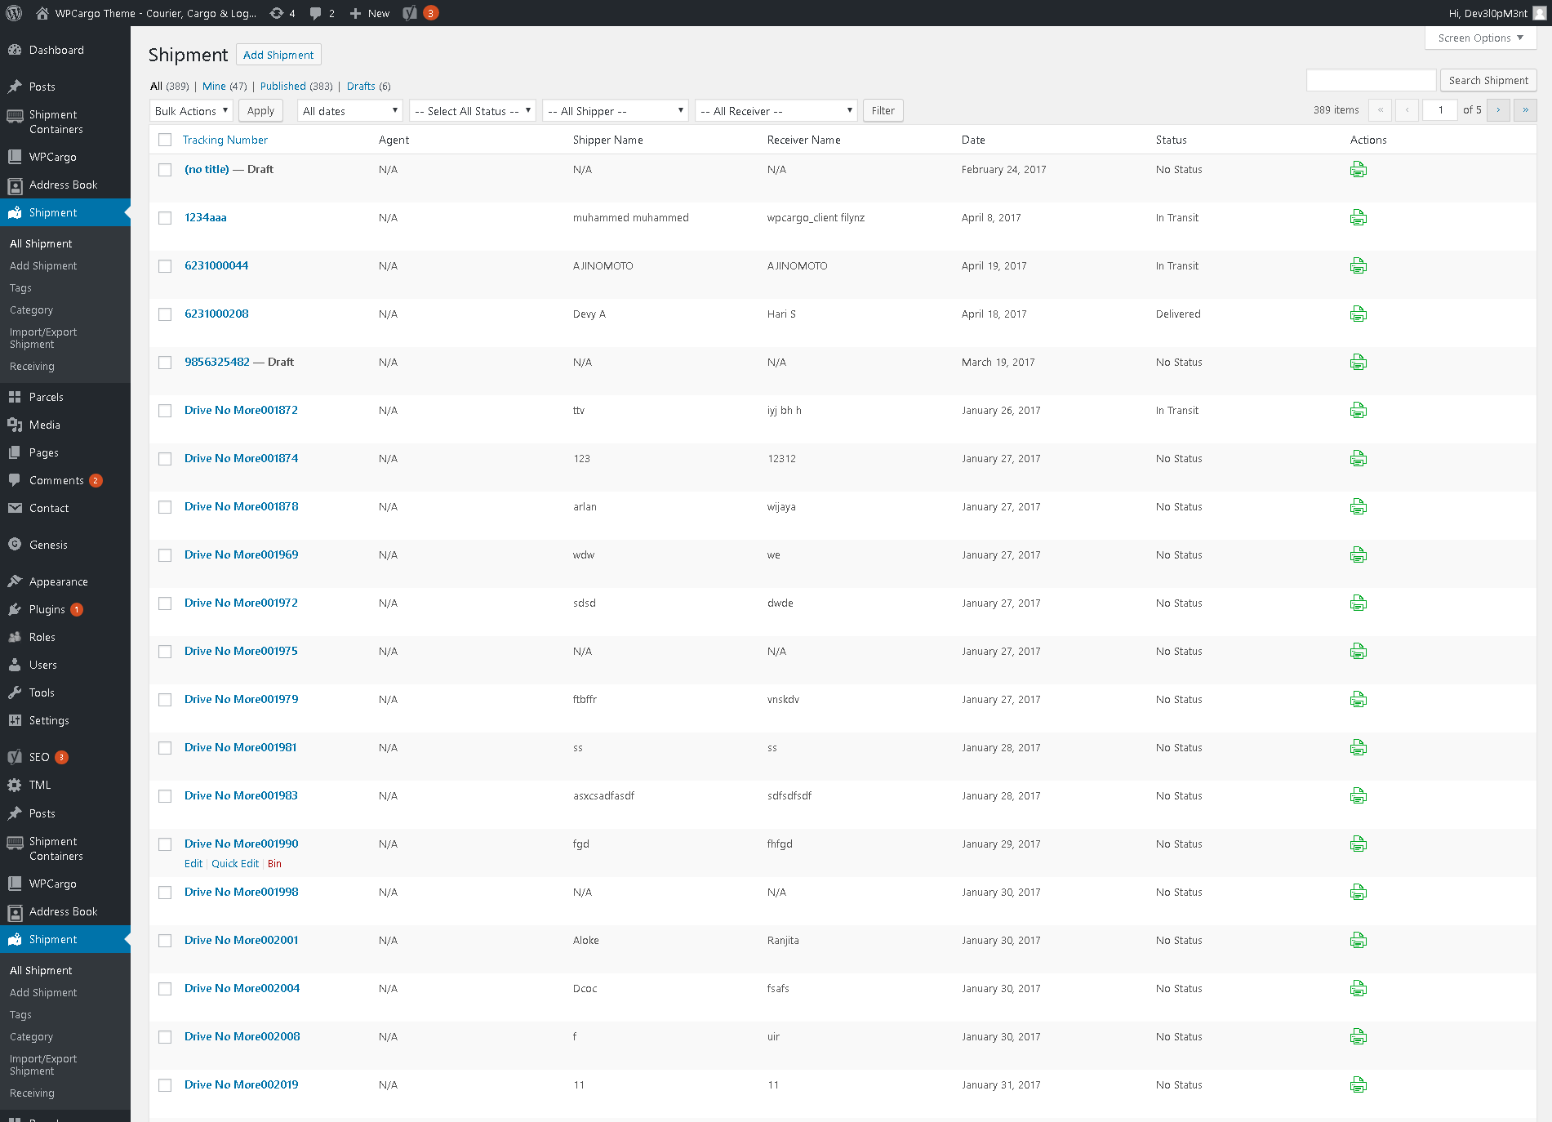Jump to the last page with the double arrow

(1525, 110)
